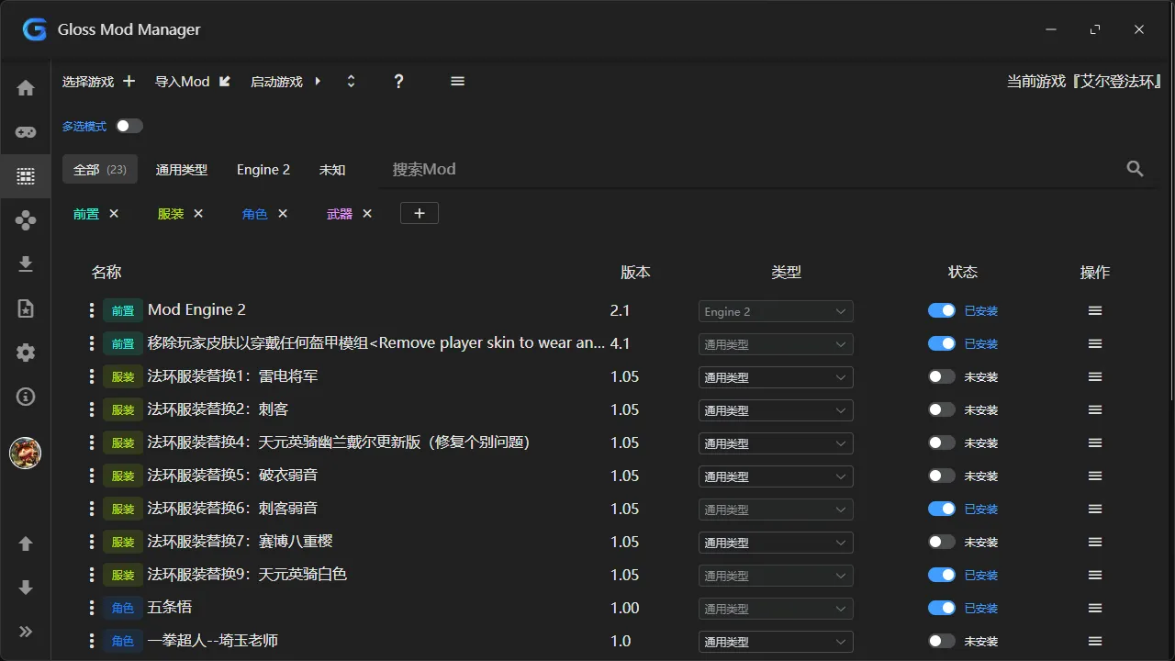Image resolution: width=1175 pixels, height=661 pixels.
Task: Open the downloads section in the sidebar
Action: point(25,263)
